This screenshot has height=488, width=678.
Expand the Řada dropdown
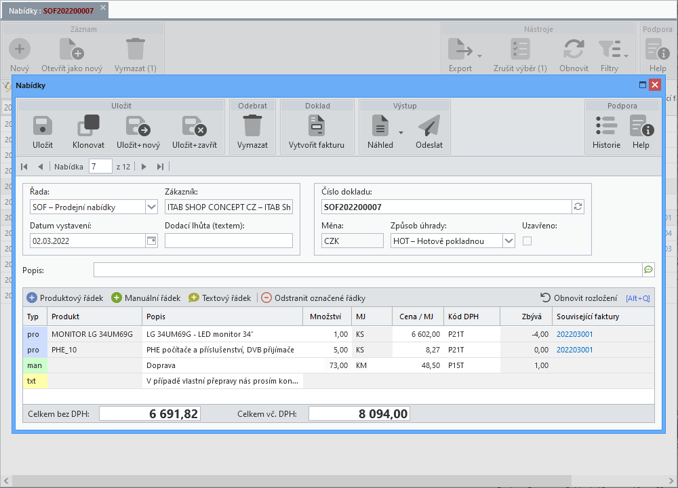[151, 207]
